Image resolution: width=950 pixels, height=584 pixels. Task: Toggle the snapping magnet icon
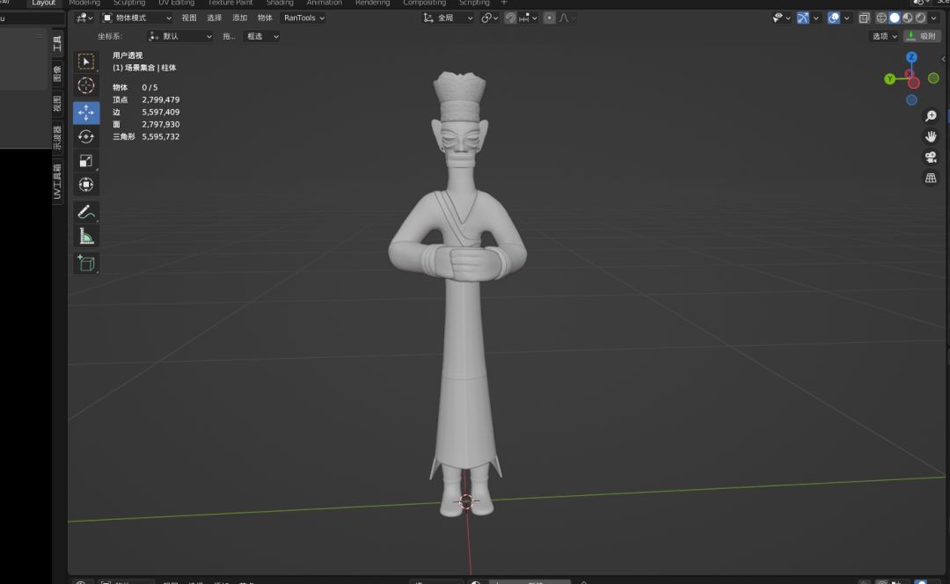coord(510,18)
